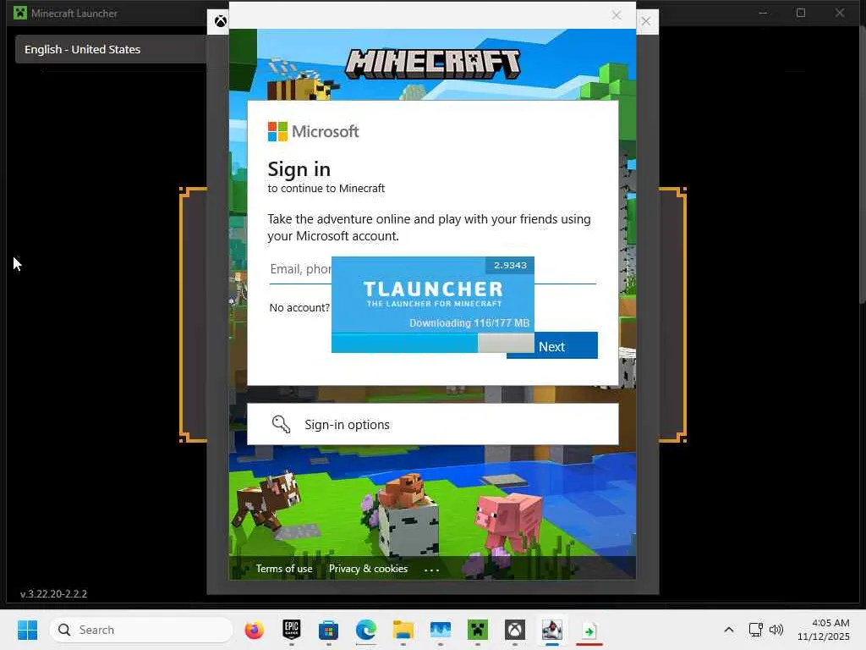This screenshot has width=866, height=650.
Task: Switch to Minecraft Launcher creeper taskbar icon
Action: [478, 630]
